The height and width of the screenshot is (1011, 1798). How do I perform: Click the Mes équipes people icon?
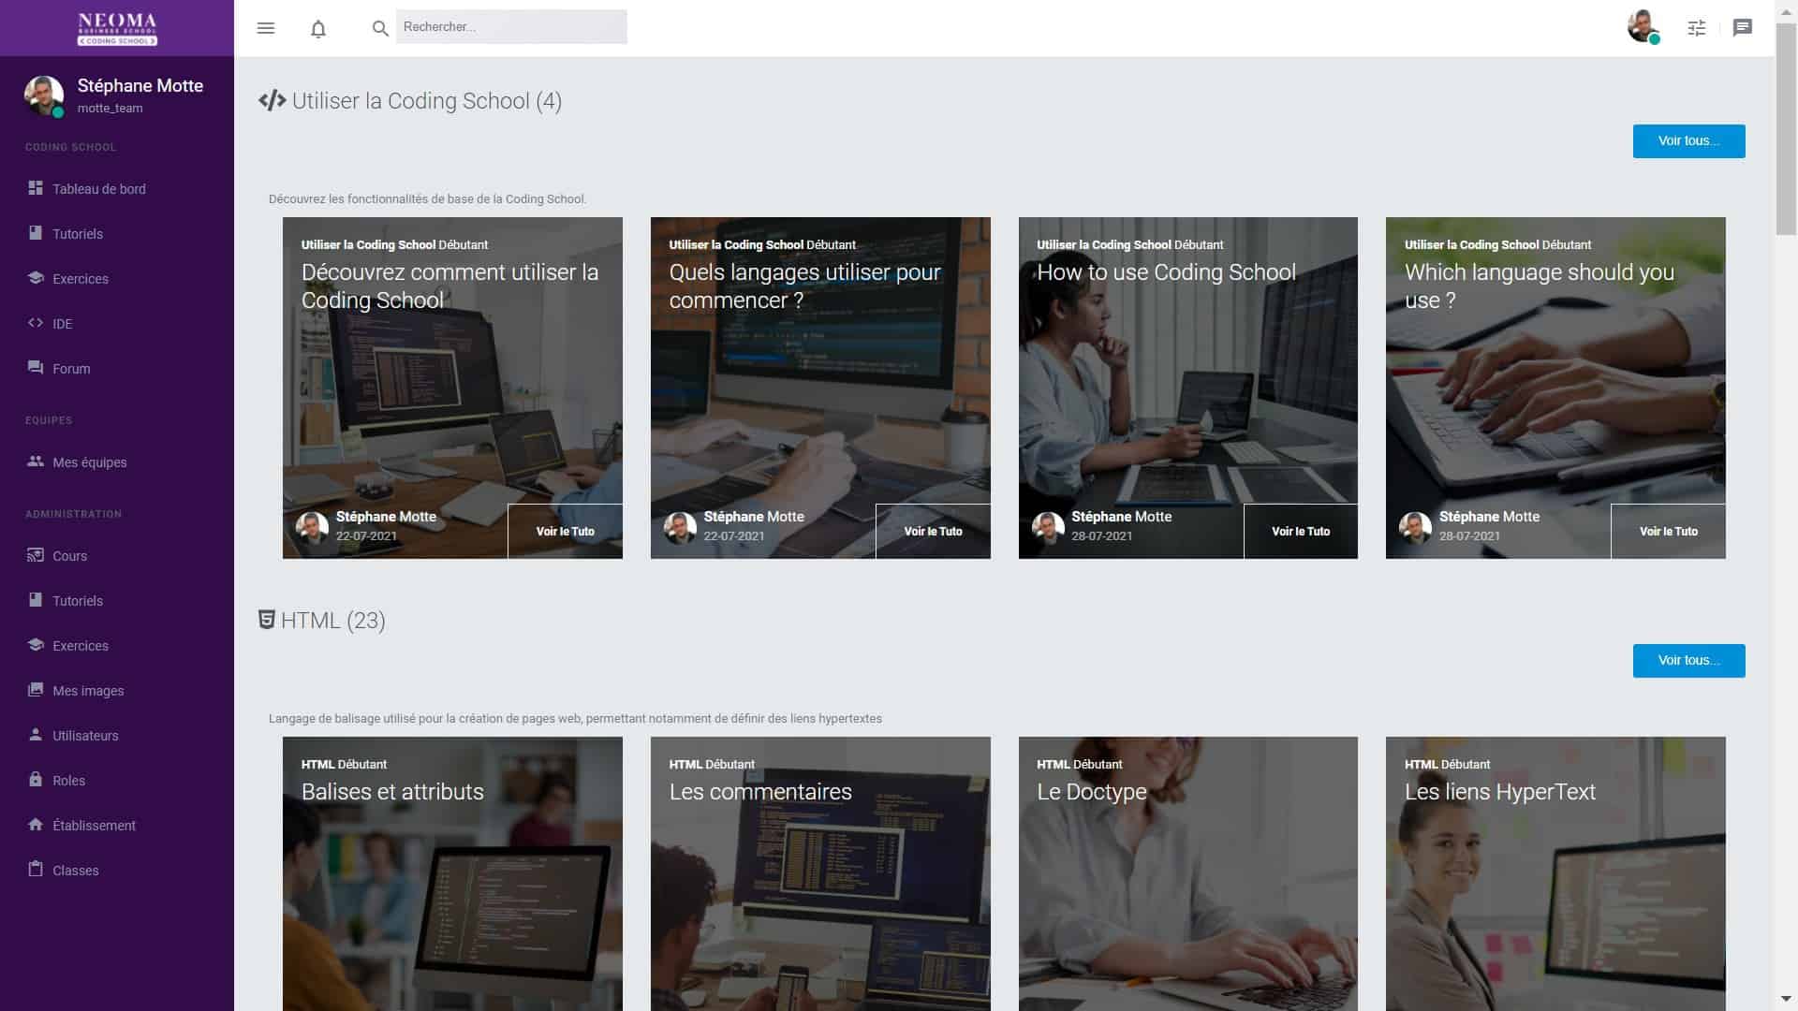pyautogui.click(x=36, y=462)
